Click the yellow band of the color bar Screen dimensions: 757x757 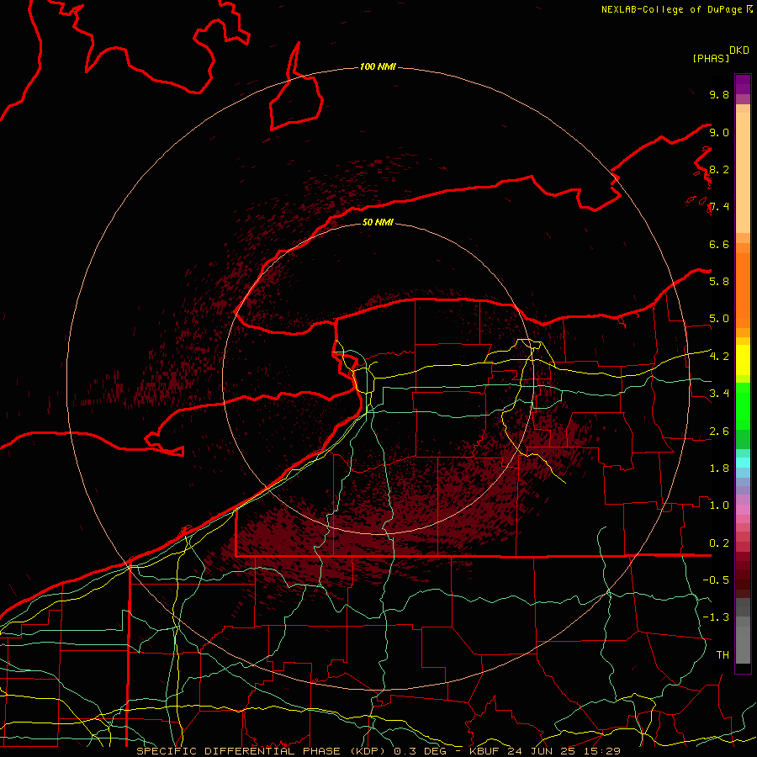coord(743,360)
